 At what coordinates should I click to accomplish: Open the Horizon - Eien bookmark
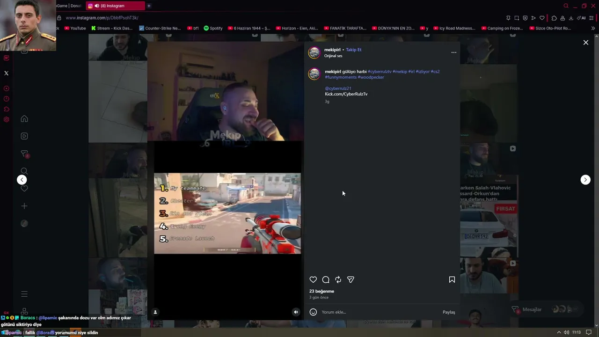[297, 28]
